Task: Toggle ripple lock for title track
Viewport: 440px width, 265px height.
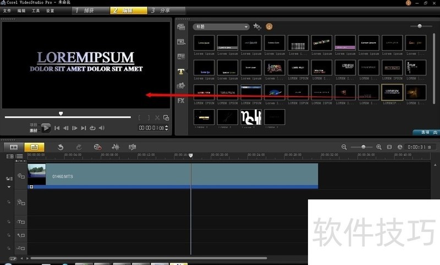Action: 9,222
